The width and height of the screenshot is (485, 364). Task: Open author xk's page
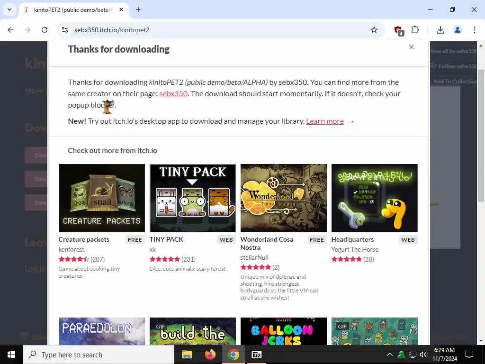[153, 249]
